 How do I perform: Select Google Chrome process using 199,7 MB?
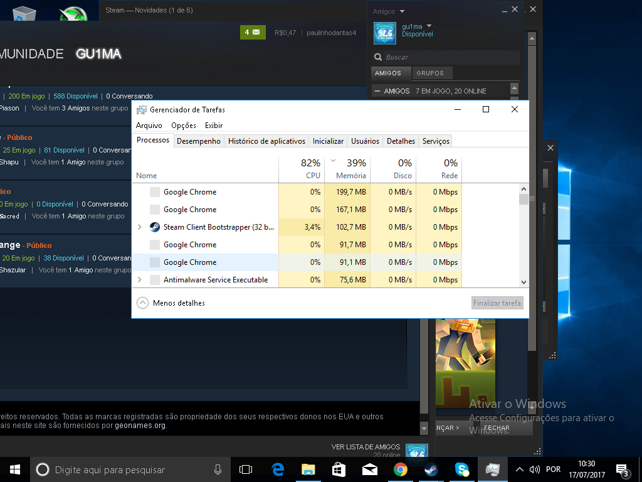[x=297, y=192]
